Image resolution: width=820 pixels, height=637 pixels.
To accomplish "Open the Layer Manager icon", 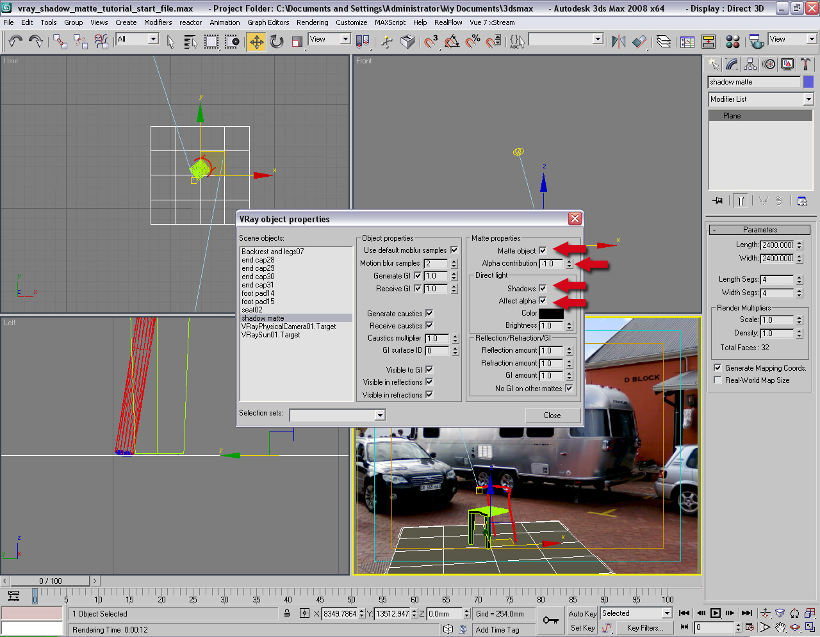I will (664, 42).
